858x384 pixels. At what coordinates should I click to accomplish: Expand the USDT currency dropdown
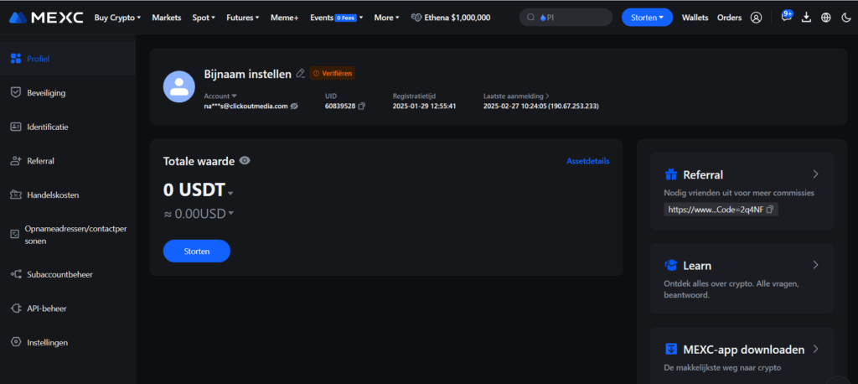[x=230, y=194]
